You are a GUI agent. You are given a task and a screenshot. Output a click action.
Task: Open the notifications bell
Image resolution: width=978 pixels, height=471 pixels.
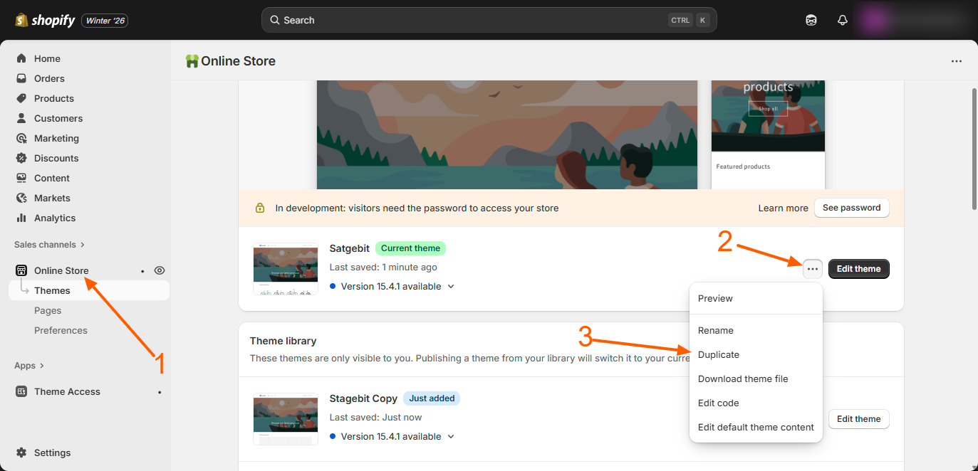843,20
